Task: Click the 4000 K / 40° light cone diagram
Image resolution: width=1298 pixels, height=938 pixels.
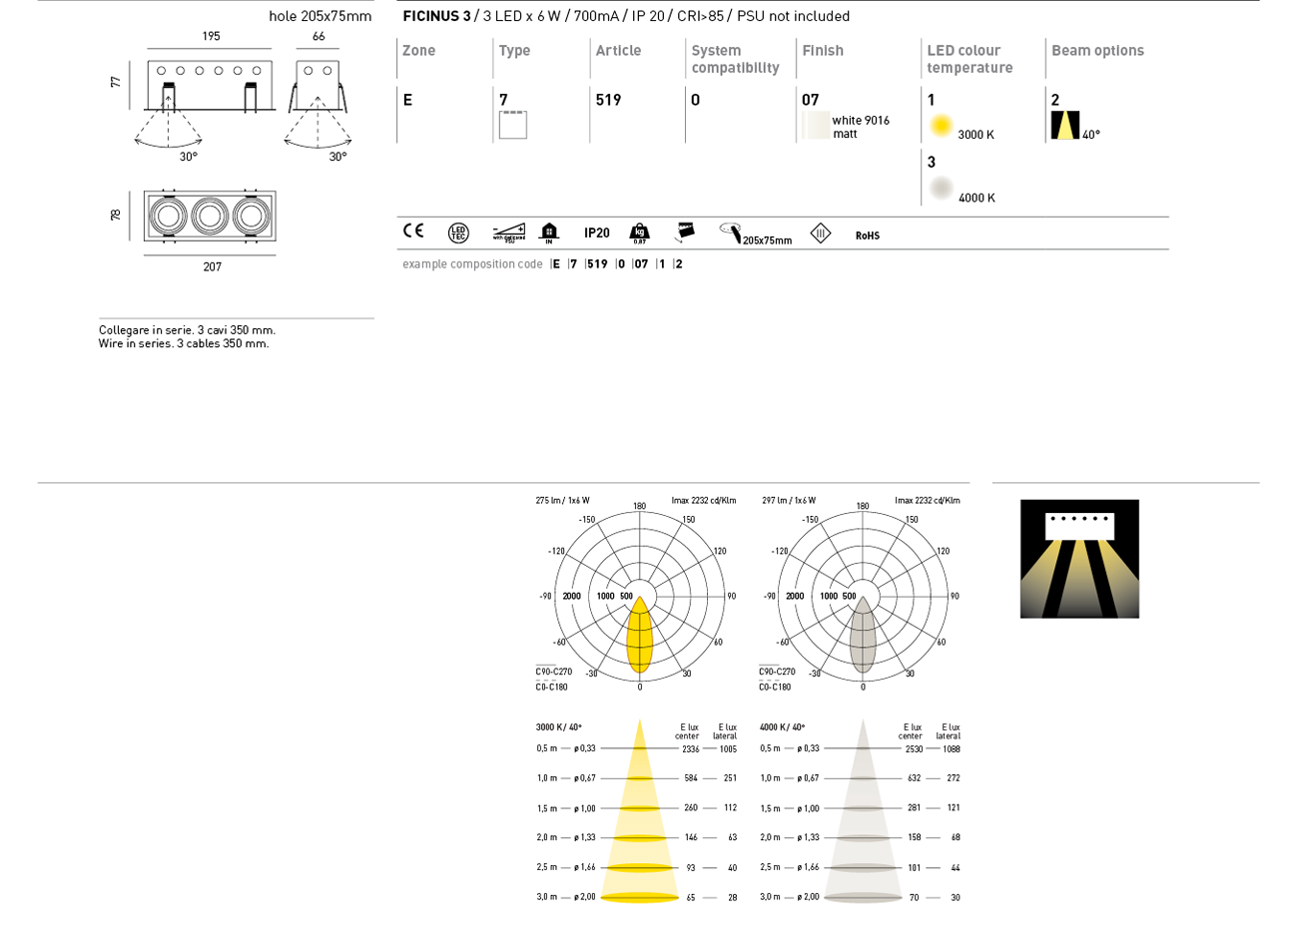Action: tap(863, 811)
